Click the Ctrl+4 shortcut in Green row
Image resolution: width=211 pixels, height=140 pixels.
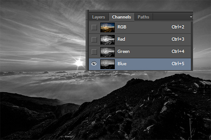178,52
